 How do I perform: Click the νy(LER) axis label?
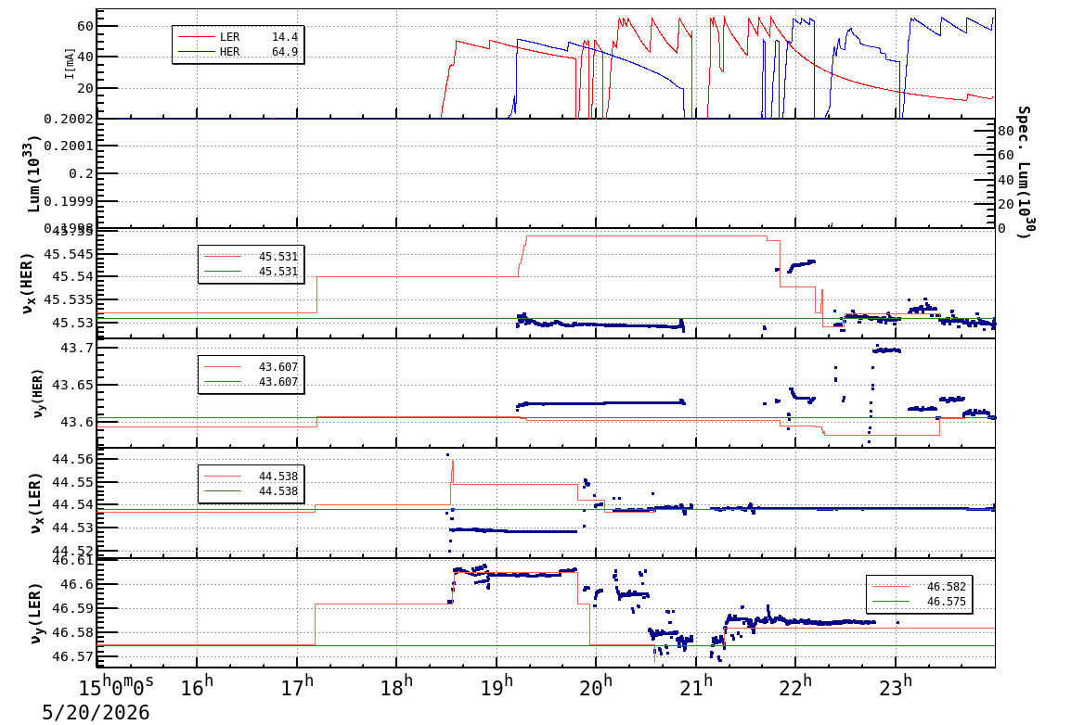click(x=35, y=613)
